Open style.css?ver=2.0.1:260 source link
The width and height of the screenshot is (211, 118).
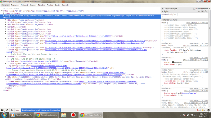(195, 45)
